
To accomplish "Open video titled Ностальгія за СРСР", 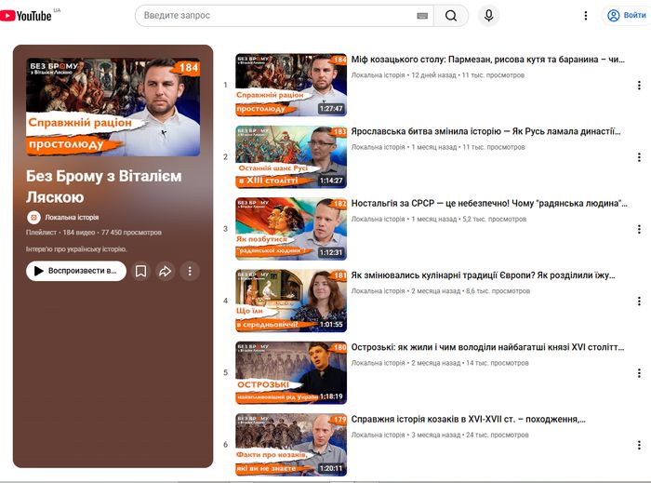I will pos(488,204).
